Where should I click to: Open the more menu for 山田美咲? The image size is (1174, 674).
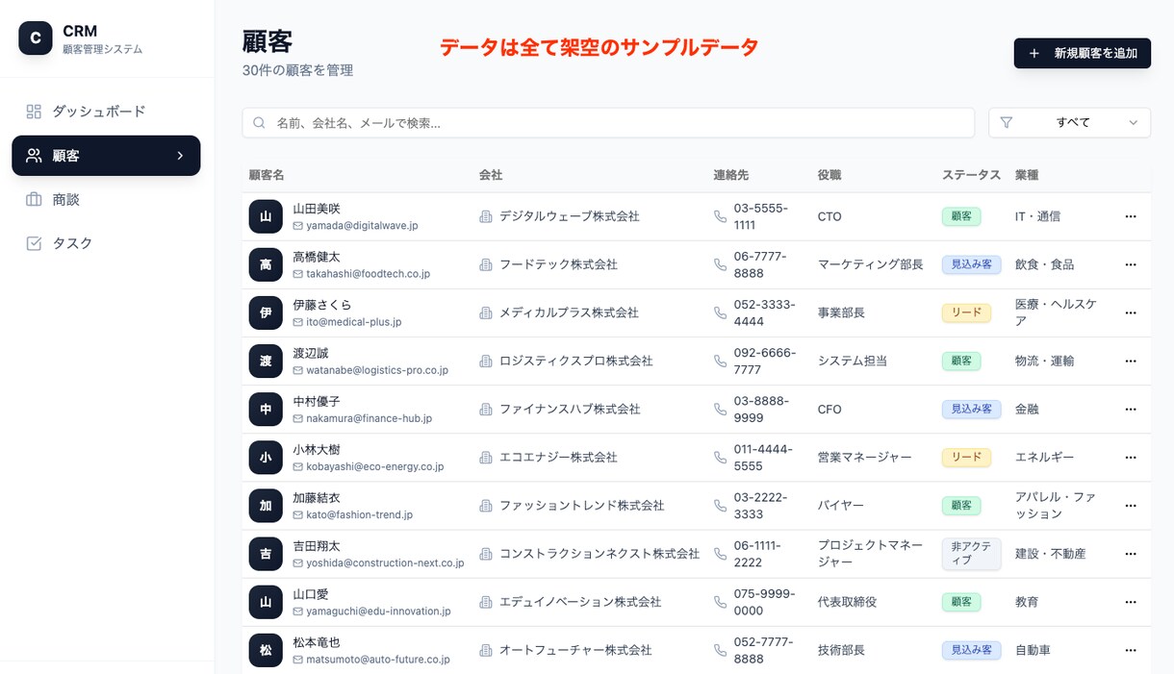pos(1131,216)
